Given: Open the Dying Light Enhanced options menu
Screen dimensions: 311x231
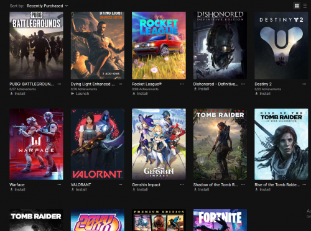Looking at the screenshot, I should [121, 84].
